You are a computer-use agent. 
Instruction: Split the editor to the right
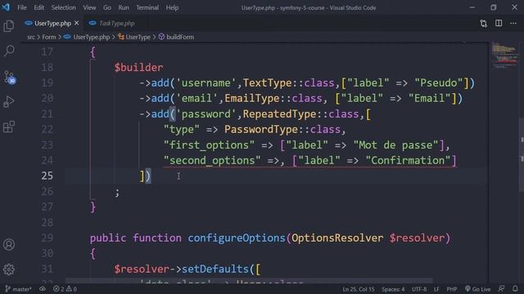tap(499, 24)
